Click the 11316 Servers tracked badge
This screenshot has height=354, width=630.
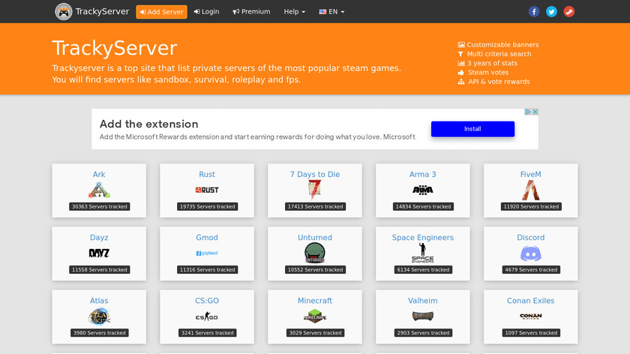(207, 269)
